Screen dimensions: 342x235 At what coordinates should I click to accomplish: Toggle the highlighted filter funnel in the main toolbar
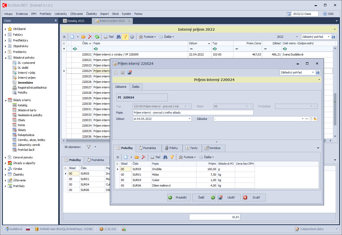tap(125, 37)
